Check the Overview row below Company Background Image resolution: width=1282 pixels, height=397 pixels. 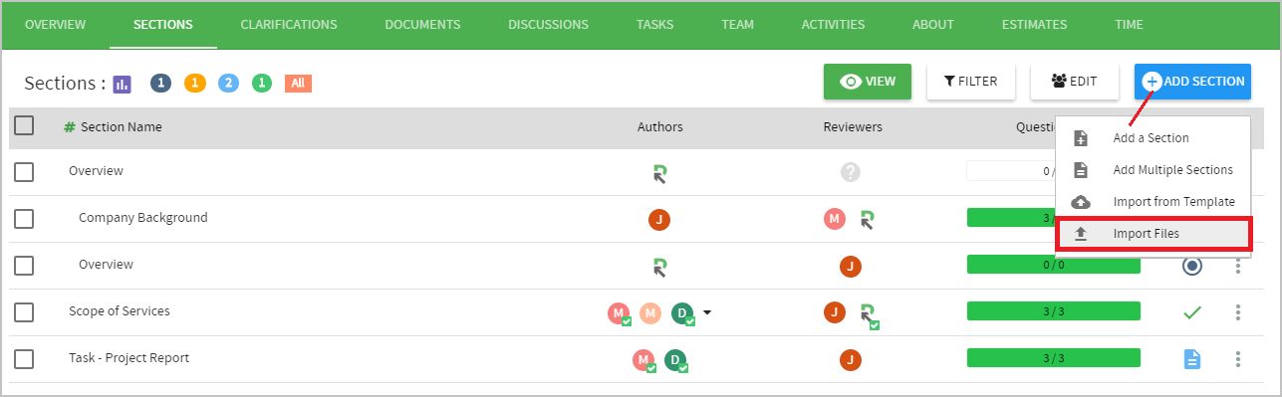[x=24, y=266]
